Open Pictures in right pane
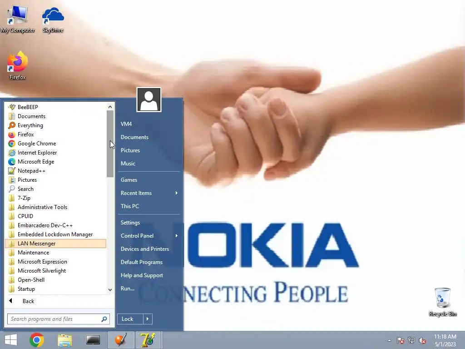This screenshot has width=465, height=349. [149, 150]
